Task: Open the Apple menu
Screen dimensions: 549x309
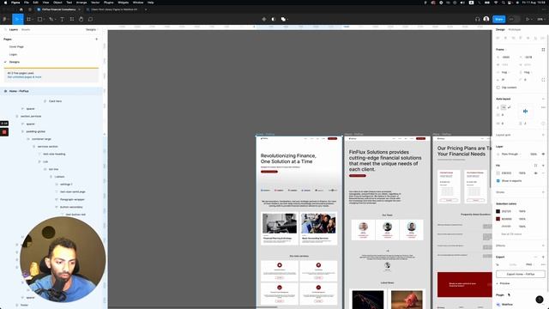Action: click(5, 3)
